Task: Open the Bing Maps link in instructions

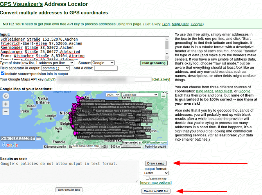Action: pyautogui.click(x=205, y=91)
